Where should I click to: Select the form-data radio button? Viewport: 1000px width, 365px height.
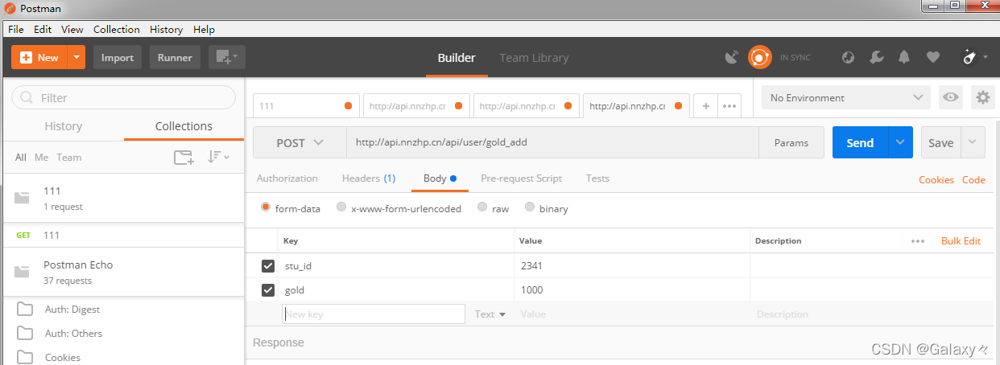click(x=266, y=207)
